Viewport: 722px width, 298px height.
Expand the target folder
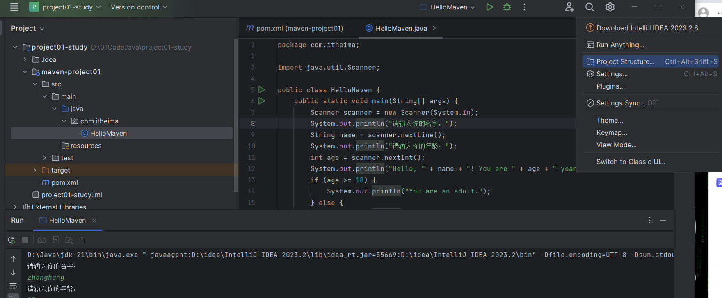pos(35,170)
